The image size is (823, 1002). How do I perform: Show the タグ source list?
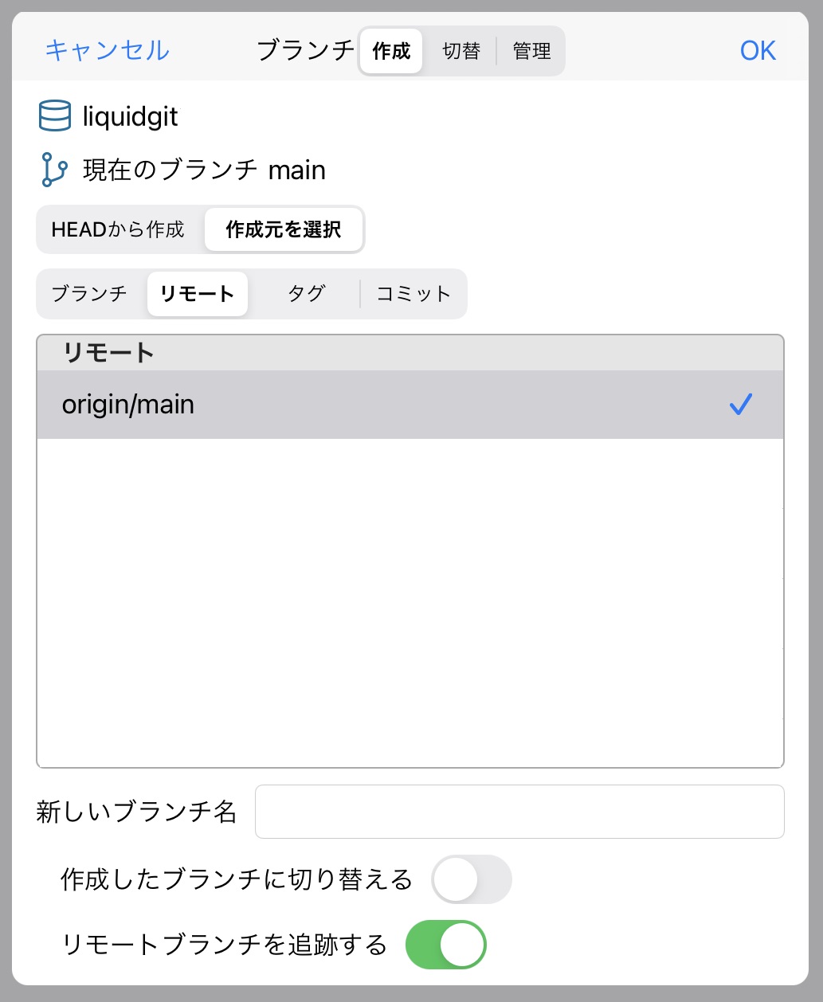point(306,294)
